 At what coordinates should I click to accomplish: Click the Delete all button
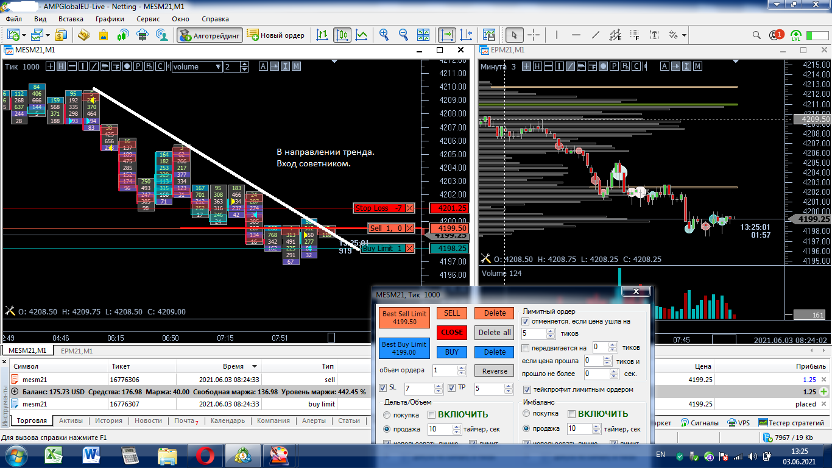(495, 333)
